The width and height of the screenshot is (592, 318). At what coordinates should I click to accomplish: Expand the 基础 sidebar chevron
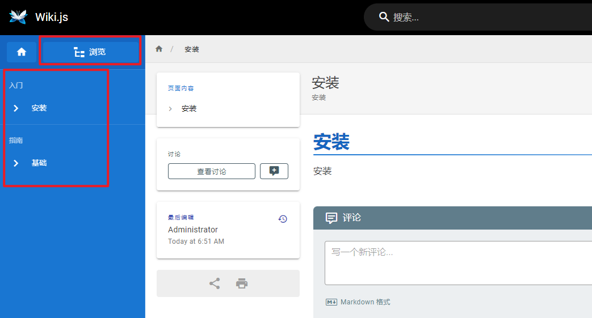(16, 163)
